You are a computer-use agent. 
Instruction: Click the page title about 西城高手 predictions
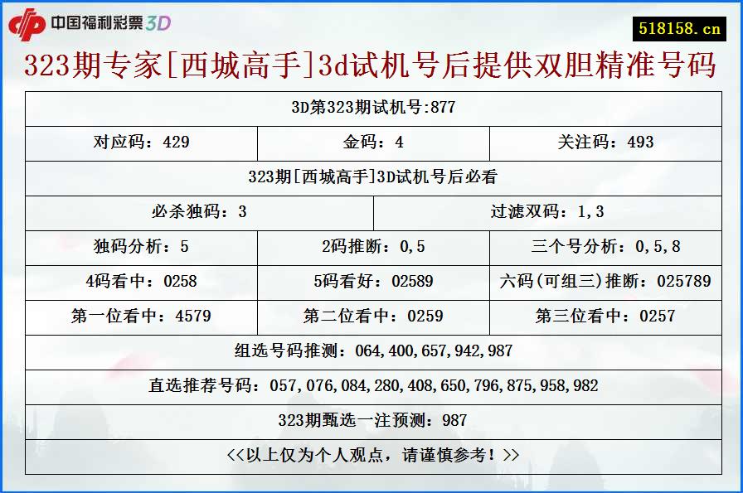(371, 69)
